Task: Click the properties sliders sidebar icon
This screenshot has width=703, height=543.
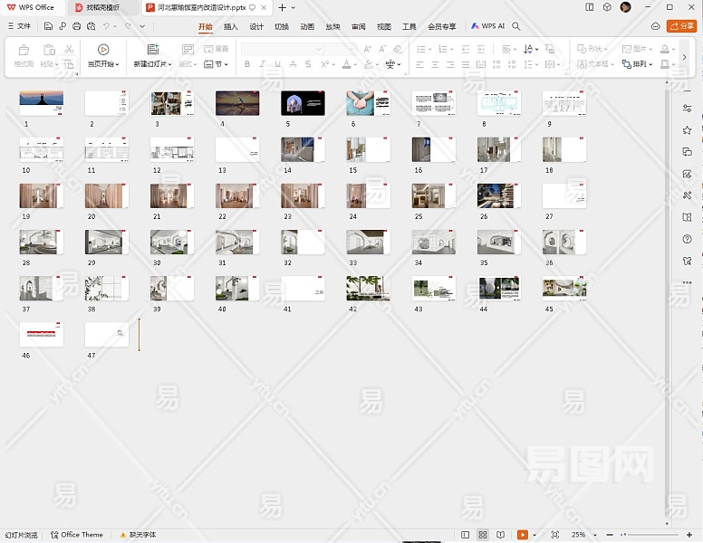Action: (688, 109)
